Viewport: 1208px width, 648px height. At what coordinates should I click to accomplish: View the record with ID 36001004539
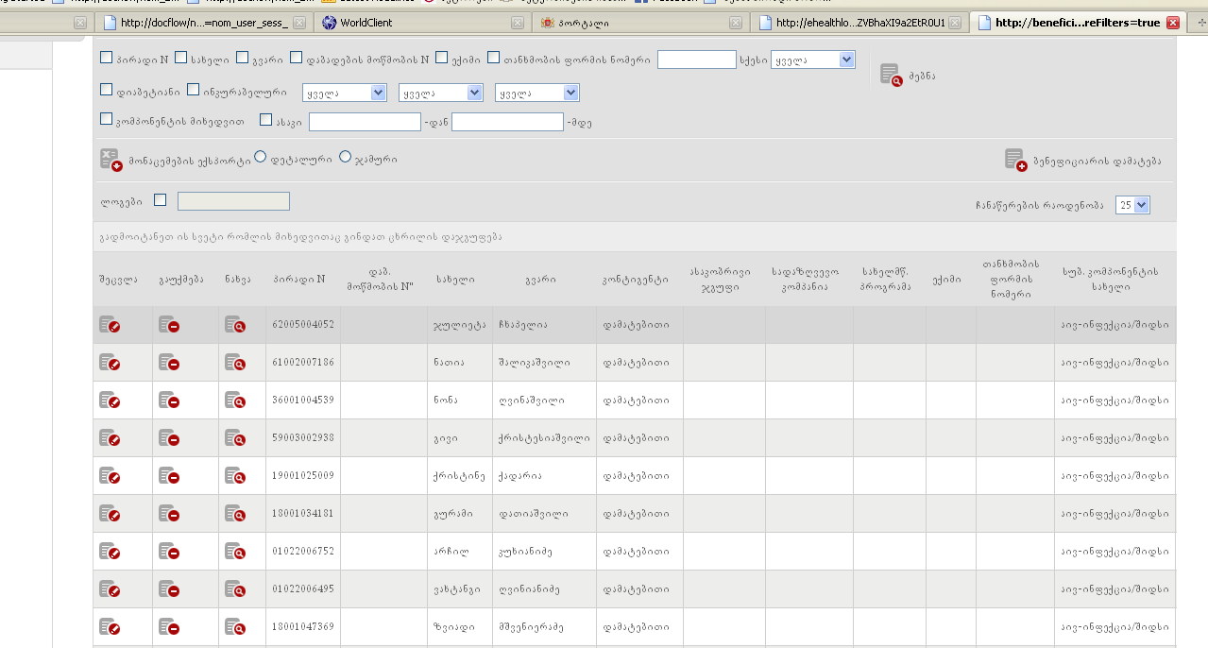click(235, 401)
